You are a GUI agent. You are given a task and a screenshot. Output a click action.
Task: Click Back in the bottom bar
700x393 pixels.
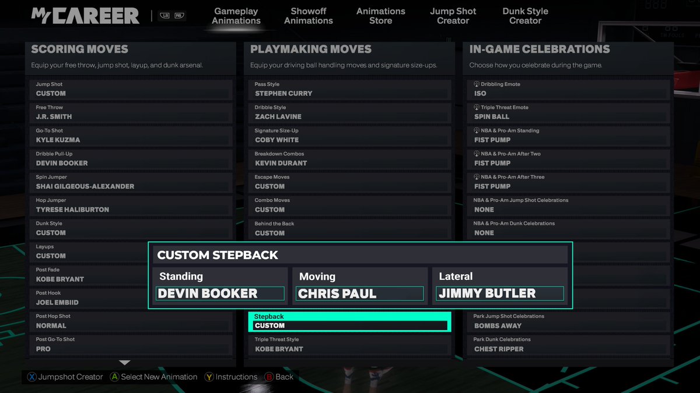[285, 377]
